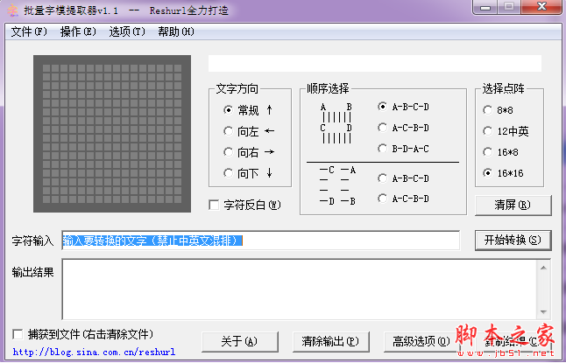Open the 文件(F) menu

pos(29,31)
